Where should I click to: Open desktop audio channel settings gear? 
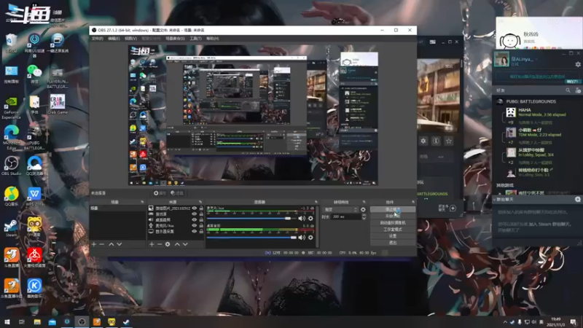[310, 238]
